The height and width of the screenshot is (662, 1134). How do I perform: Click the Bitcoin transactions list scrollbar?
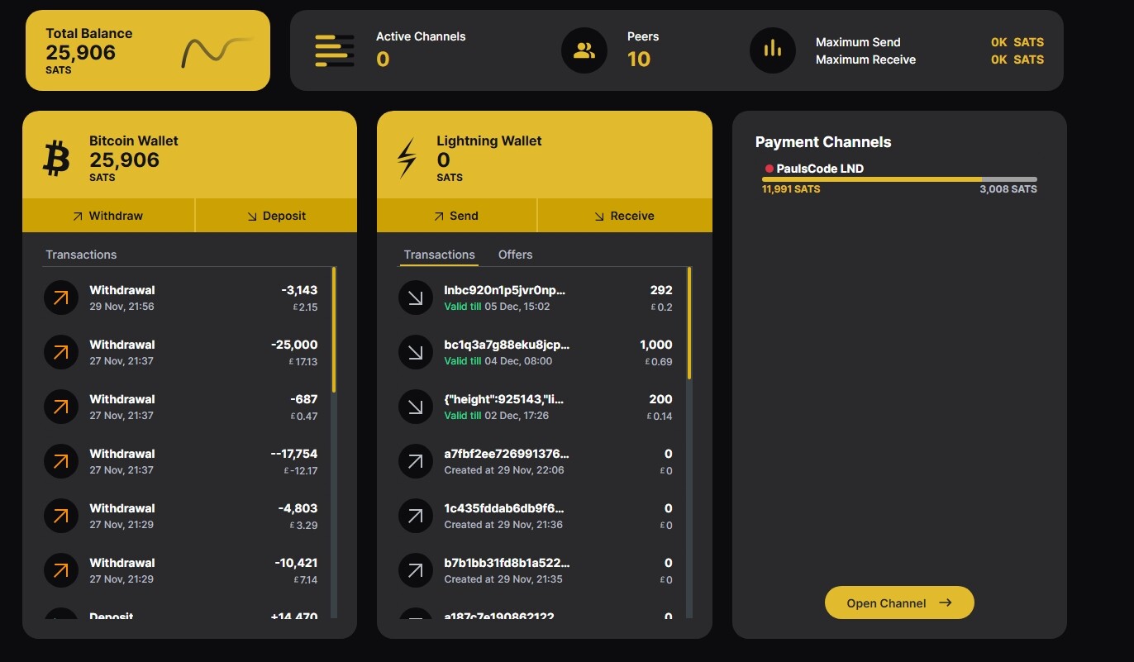tap(334, 331)
